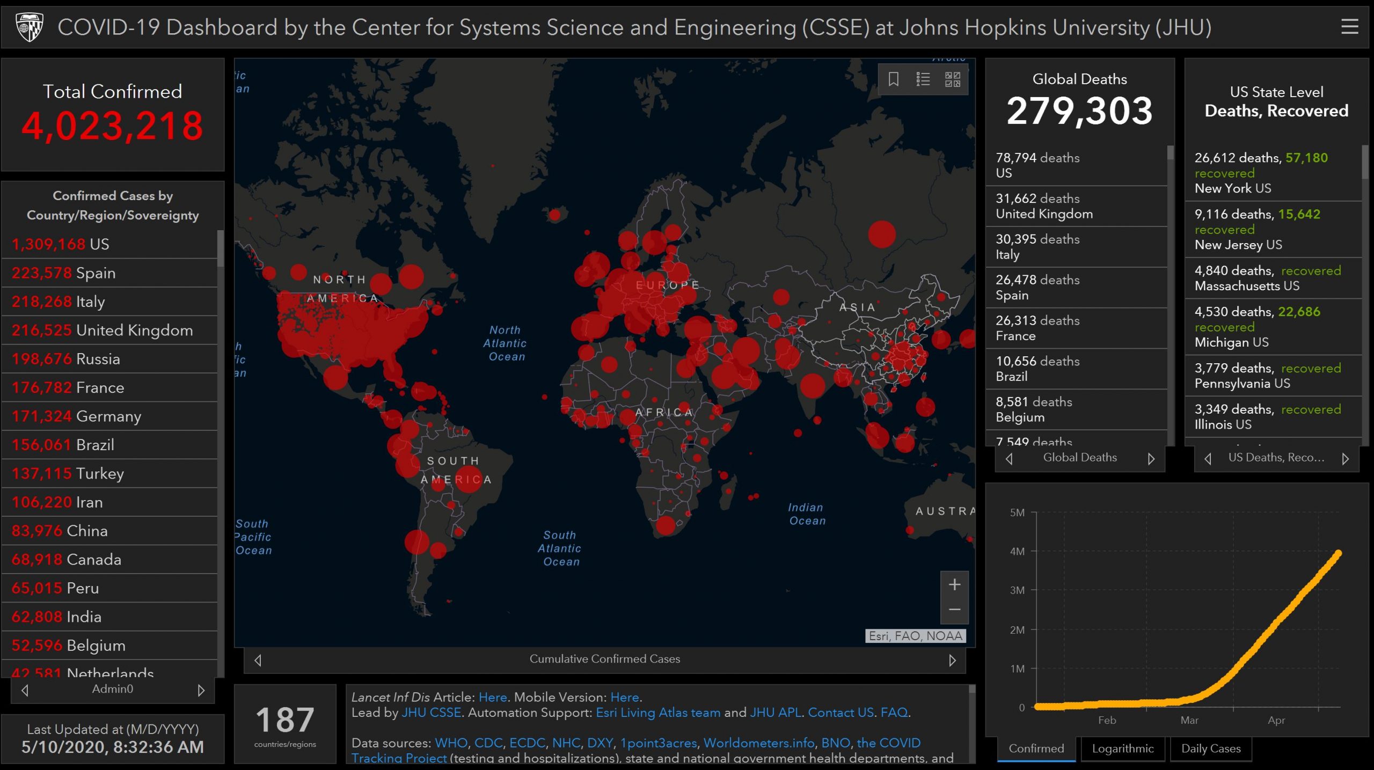Advance to next US Deaths, Recovered page
1374x770 pixels.
pos(1345,459)
